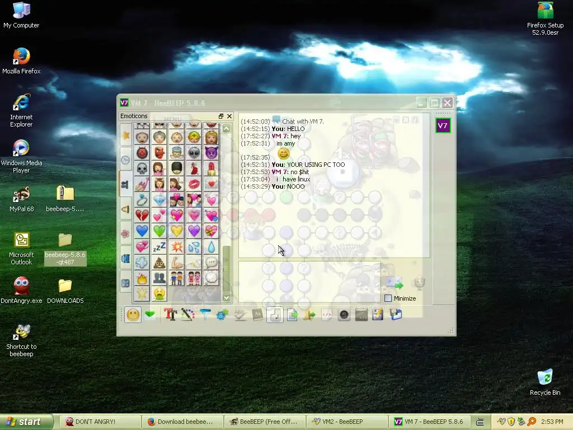Insert the green heart emoticon
573x430 pixels.
[159, 231]
